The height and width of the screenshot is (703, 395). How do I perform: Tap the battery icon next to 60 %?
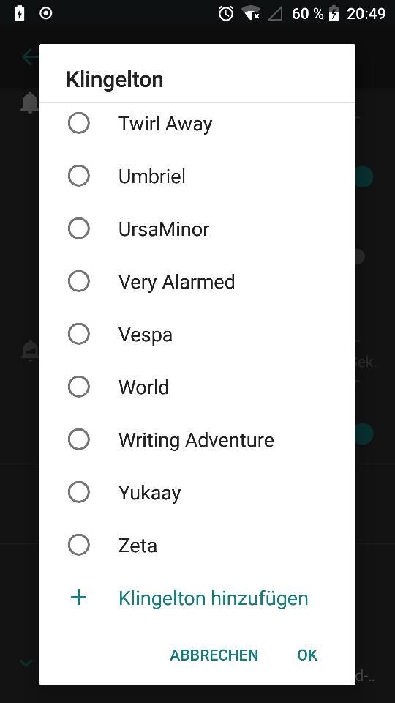tap(334, 13)
